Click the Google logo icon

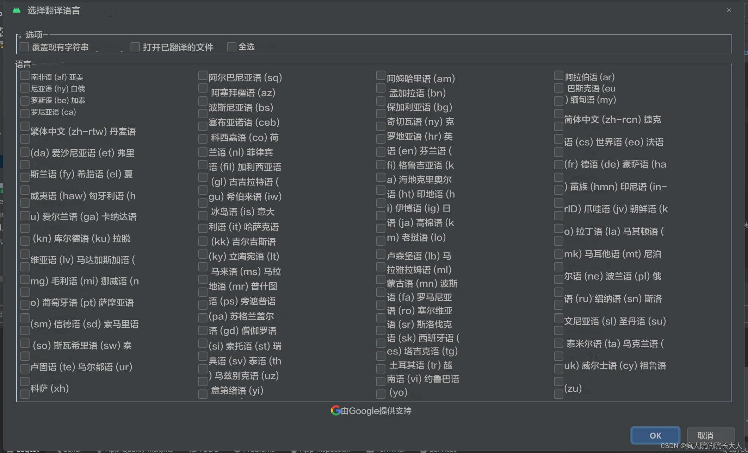click(335, 410)
